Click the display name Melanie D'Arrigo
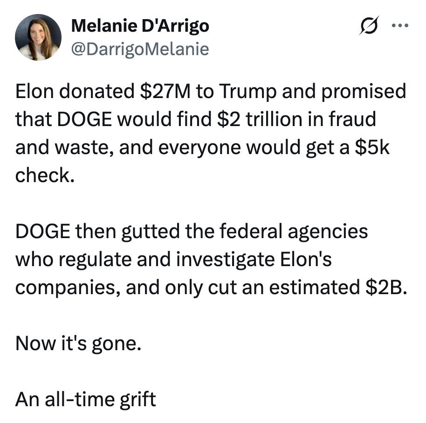 coord(140,26)
